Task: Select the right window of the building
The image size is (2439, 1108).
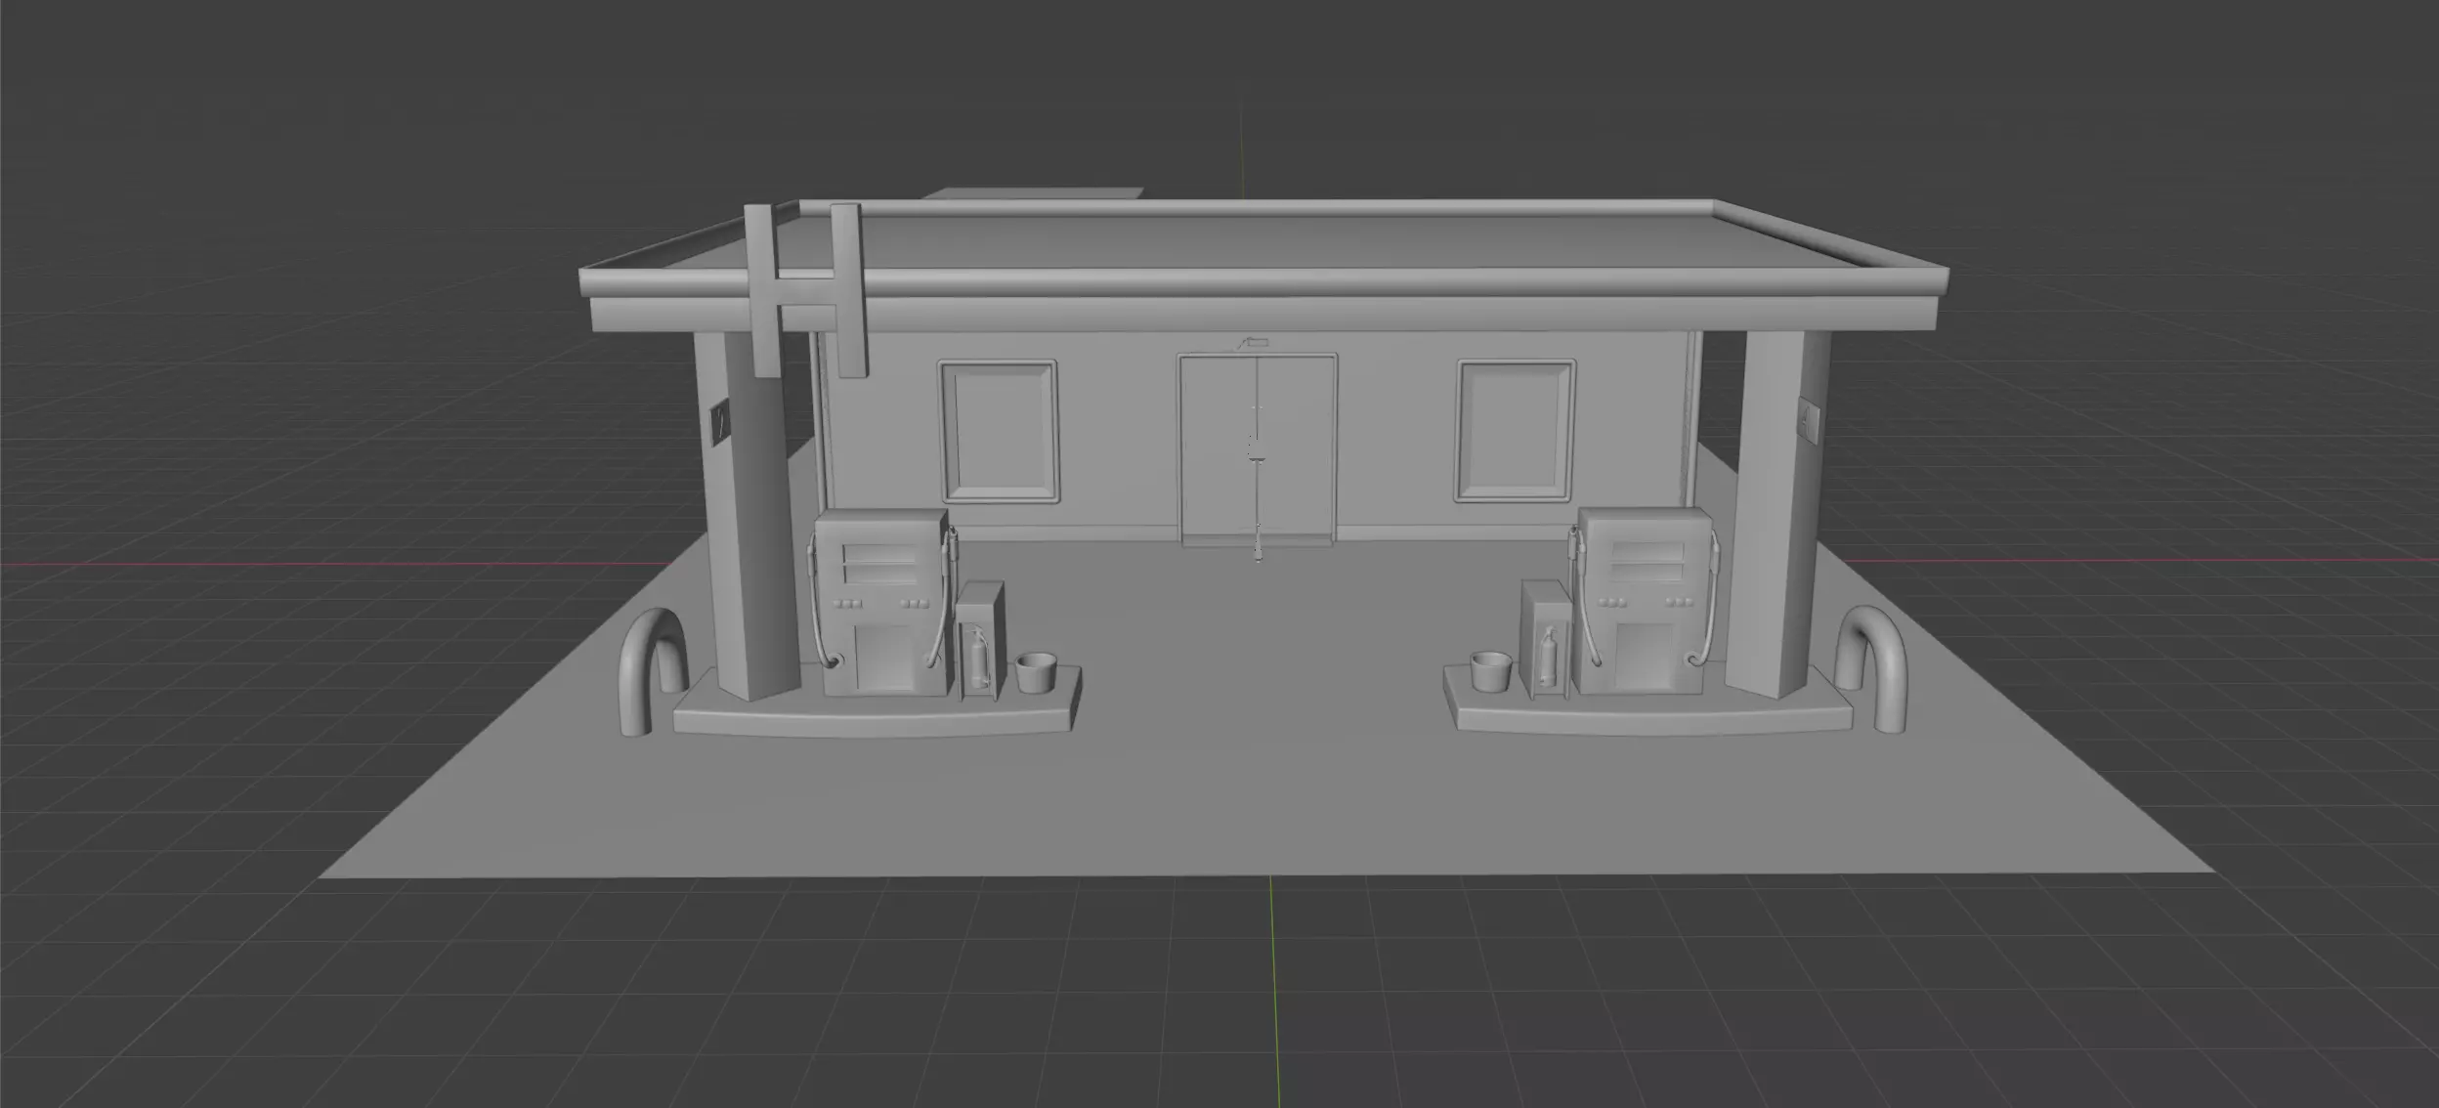Action: (x=1515, y=431)
